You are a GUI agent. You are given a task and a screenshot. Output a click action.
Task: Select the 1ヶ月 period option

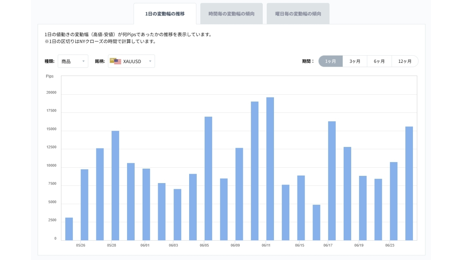[x=331, y=61]
